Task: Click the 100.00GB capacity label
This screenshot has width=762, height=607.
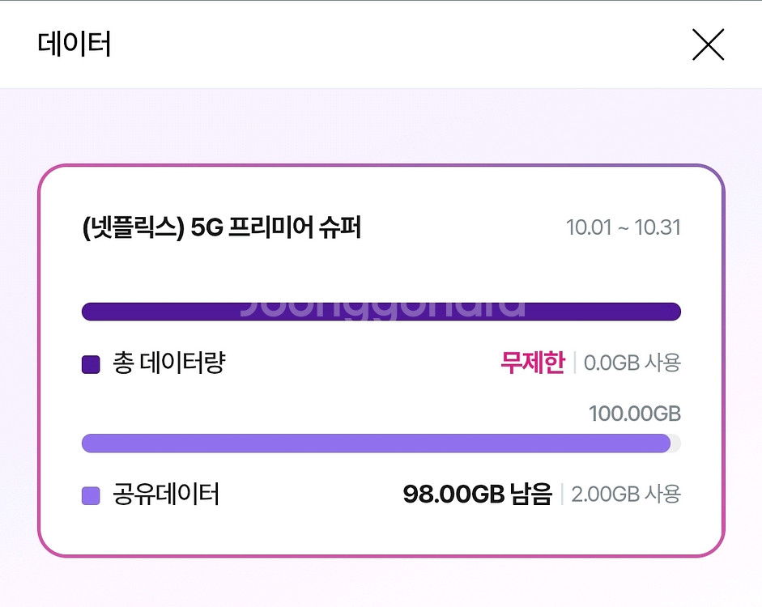Action: click(635, 414)
